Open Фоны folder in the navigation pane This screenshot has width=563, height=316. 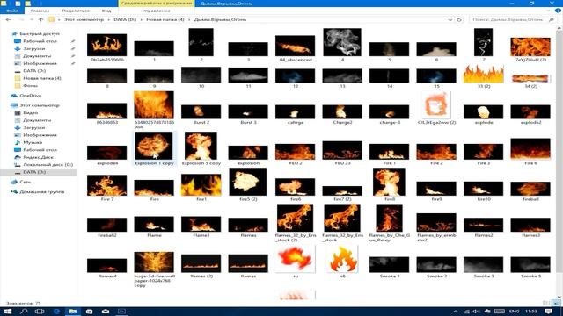pyautogui.click(x=30, y=86)
